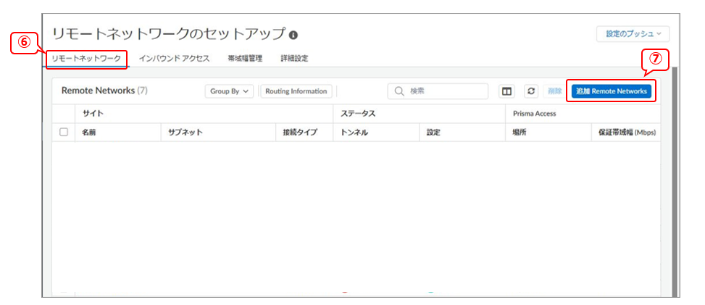This screenshot has height=305, width=705.
Task: Select all rows with header checkbox
Action: coord(64,133)
